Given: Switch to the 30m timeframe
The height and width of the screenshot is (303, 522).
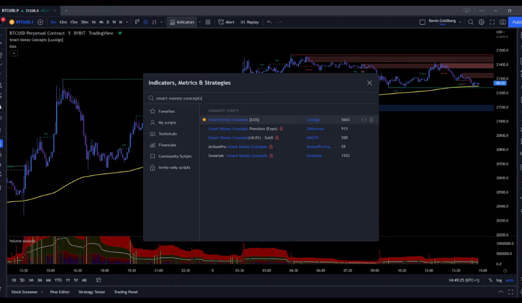Looking at the screenshot, I should [85, 22].
